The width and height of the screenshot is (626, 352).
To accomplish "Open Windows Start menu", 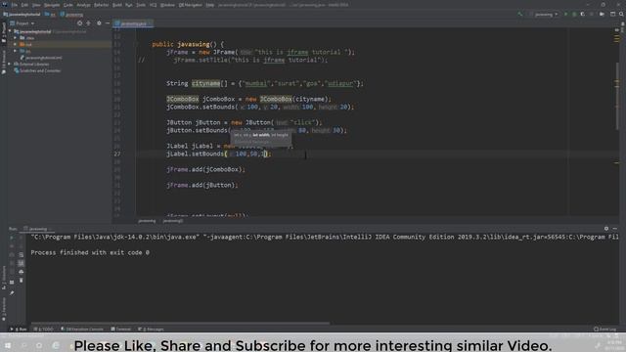I will pyautogui.click(x=8, y=345).
